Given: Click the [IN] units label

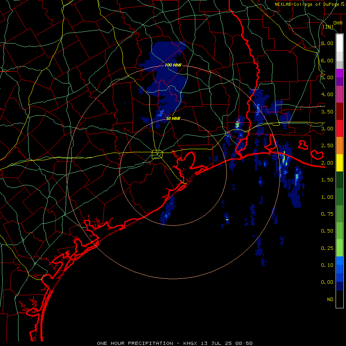Looking at the screenshot, I should click(328, 27).
